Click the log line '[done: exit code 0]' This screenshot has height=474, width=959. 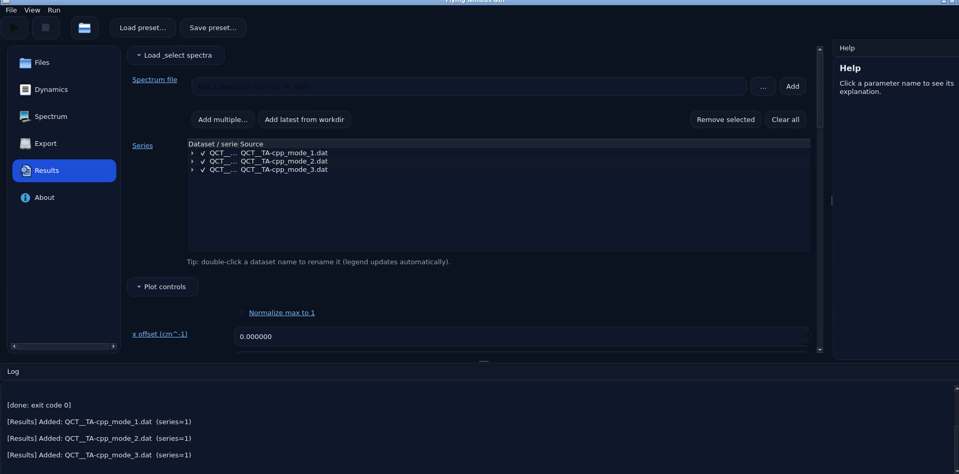39,405
